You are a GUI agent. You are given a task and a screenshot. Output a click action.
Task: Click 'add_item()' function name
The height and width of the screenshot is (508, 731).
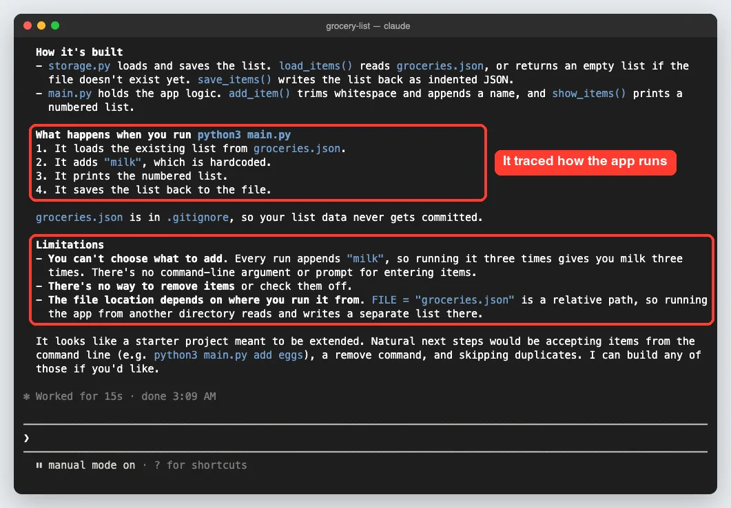[259, 94]
